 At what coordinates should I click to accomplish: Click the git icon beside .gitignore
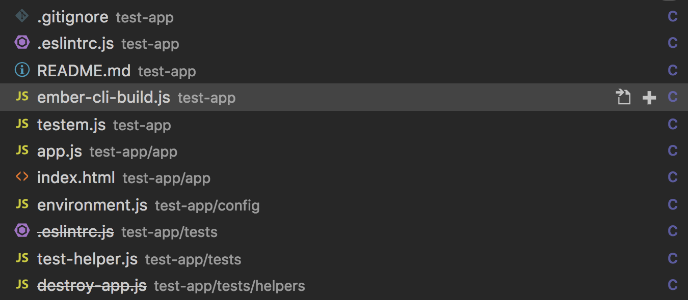coord(21,16)
